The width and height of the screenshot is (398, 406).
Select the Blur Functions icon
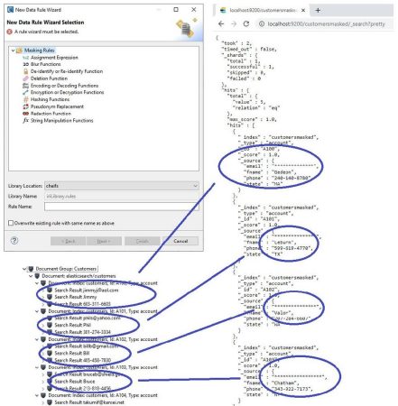tap(26, 64)
